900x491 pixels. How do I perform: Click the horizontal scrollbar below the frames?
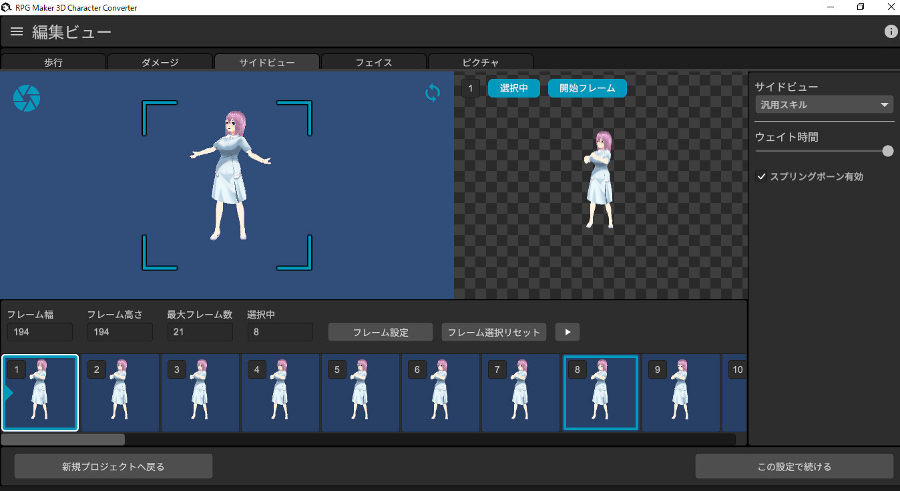62,439
